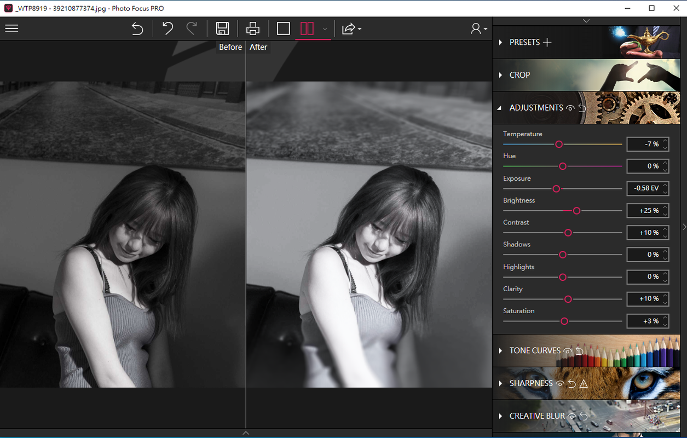The width and height of the screenshot is (687, 438).
Task: Click the Before photo preview
Action: [123, 234]
